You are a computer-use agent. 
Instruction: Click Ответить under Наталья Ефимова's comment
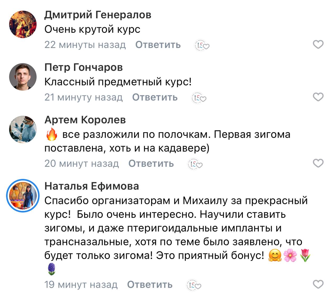(150, 284)
